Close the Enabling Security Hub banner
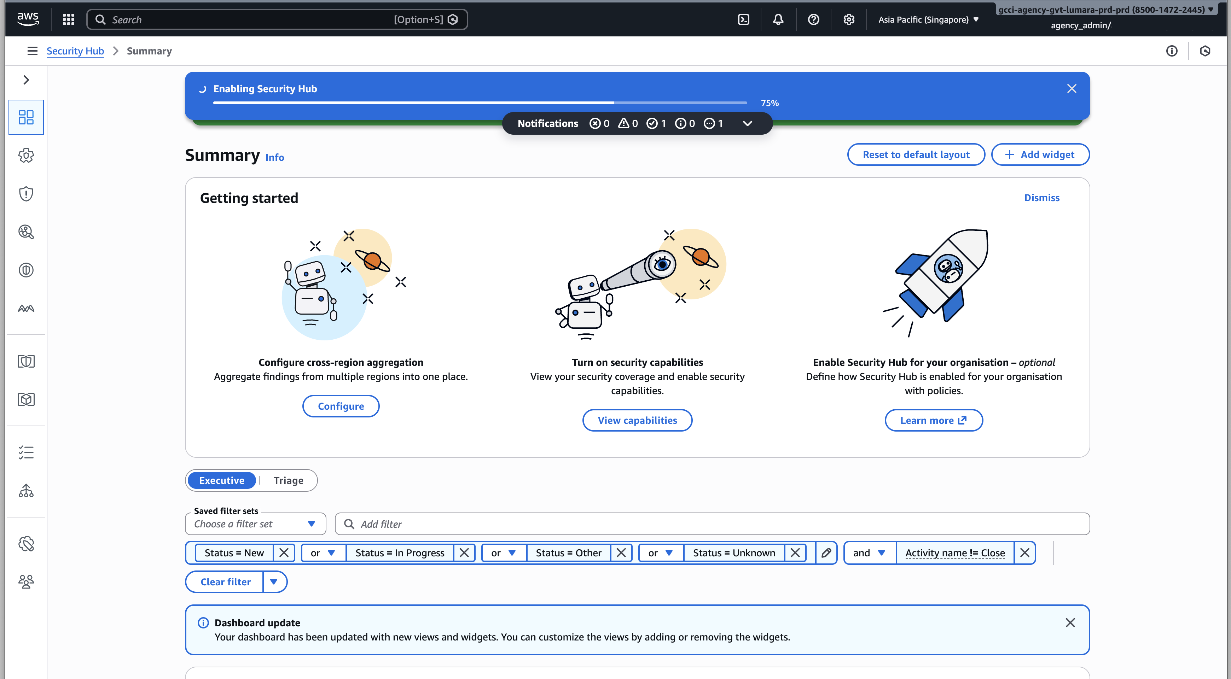The height and width of the screenshot is (679, 1231). tap(1072, 89)
